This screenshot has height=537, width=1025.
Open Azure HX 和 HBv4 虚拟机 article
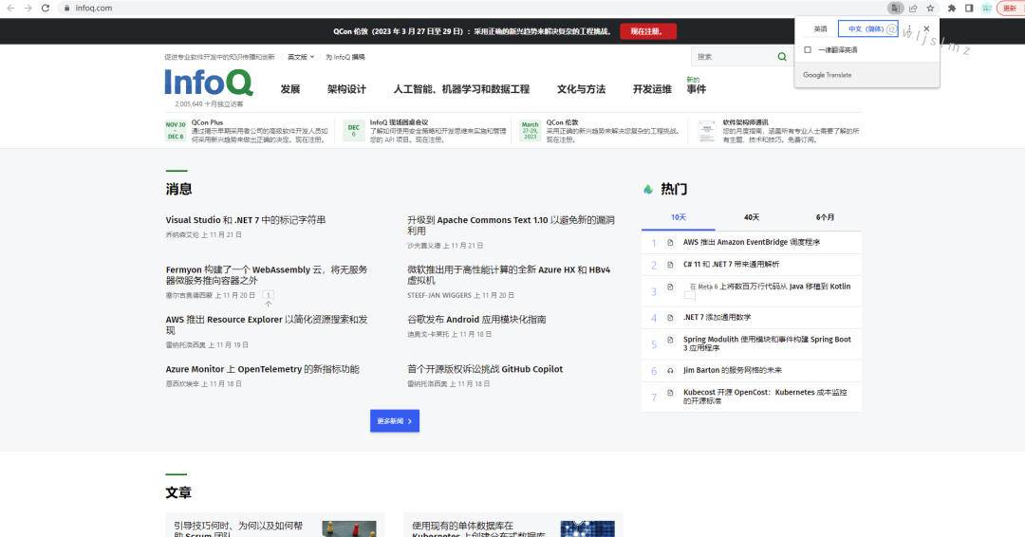[509, 275]
